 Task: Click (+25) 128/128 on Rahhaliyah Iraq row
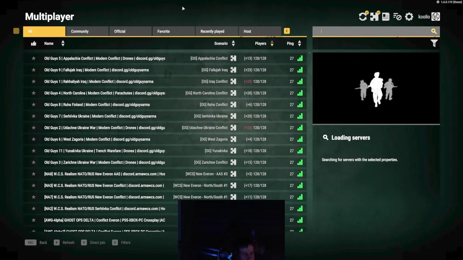click(x=255, y=81)
